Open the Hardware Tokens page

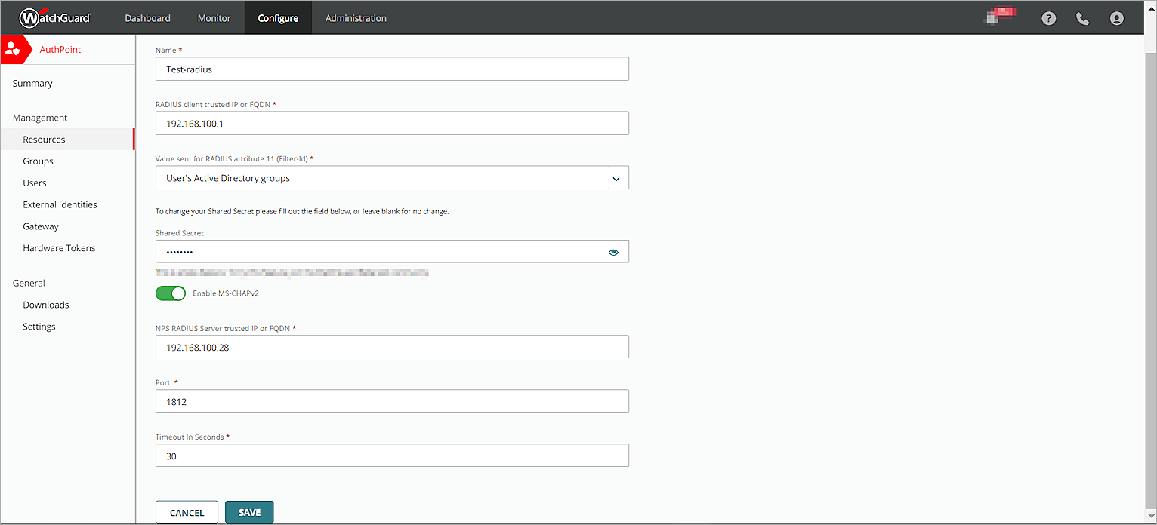tap(59, 247)
